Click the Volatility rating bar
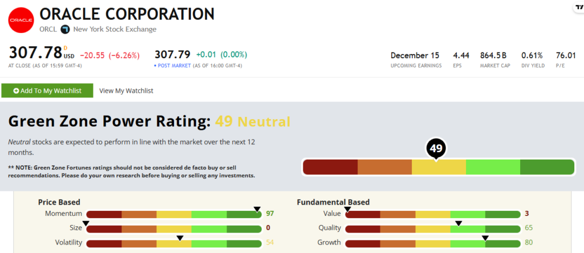The width and height of the screenshot is (584, 253). click(174, 243)
